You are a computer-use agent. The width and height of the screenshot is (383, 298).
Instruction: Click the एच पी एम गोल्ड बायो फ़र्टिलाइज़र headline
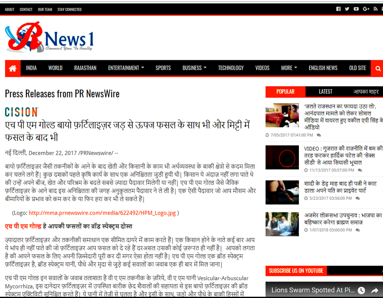pos(127,131)
